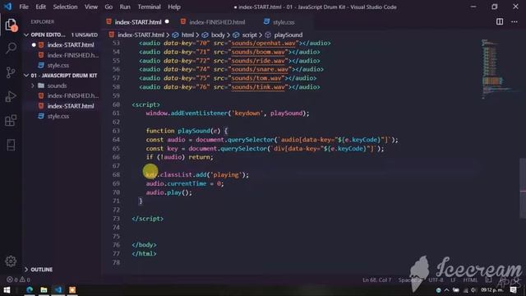The width and height of the screenshot is (526, 296).
Task: Click the Split Editor Right icon
Action: (x=500, y=22)
